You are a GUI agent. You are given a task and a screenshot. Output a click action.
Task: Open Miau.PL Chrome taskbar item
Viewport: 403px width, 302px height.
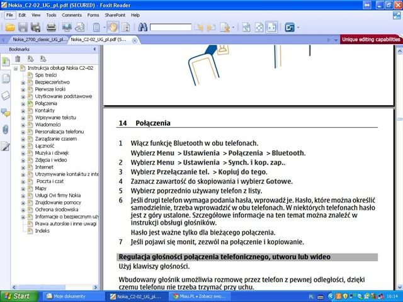point(200,296)
